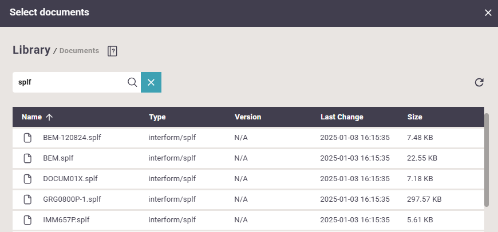Focus the search field containing splf

pos(69,82)
